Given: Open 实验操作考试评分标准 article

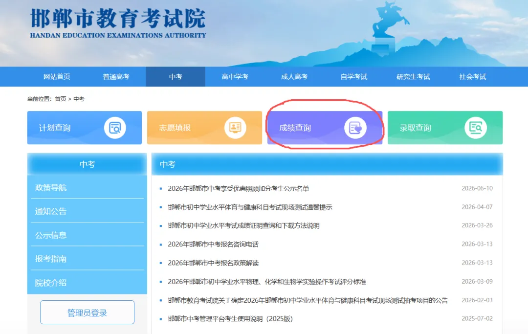Looking at the screenshot, I should point(267,282).
